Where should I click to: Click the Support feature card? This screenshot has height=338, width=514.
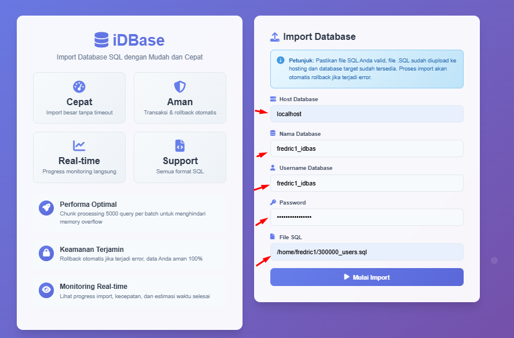(x=180, y=157)
